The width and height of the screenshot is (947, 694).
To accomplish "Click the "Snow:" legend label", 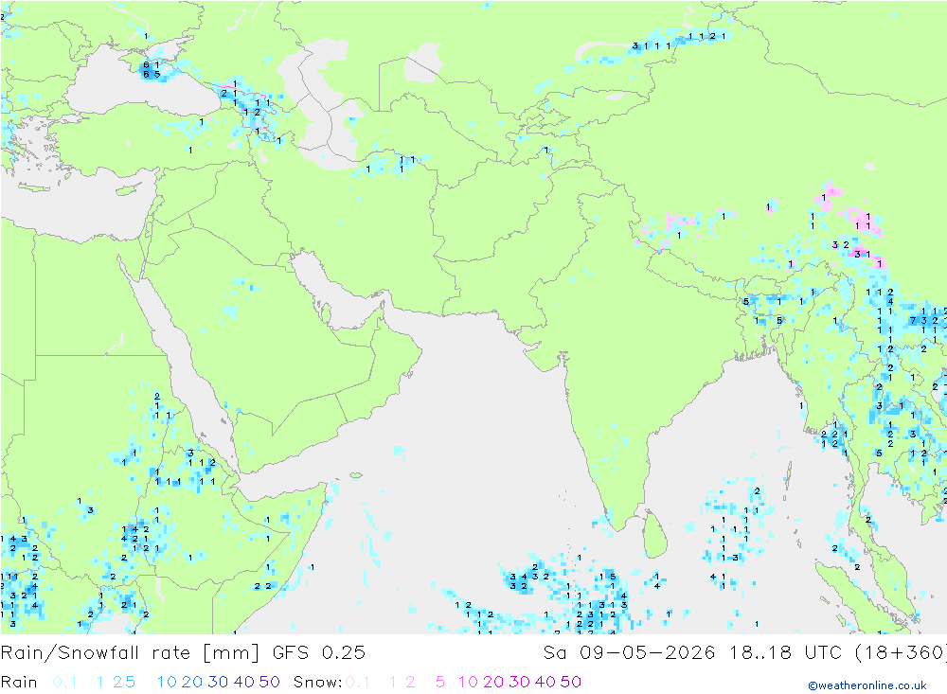I will 318,682.
